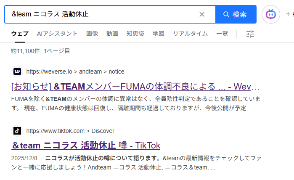
Task: Open the search filter sliders icon
Action: coord(250,34)
